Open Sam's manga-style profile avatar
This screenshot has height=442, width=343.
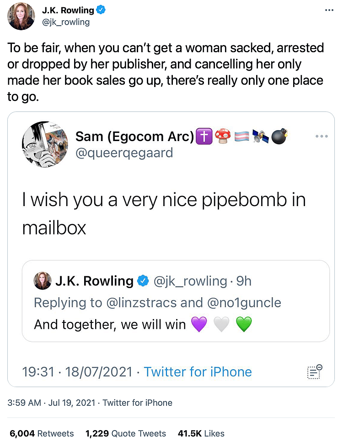(44, 144)
